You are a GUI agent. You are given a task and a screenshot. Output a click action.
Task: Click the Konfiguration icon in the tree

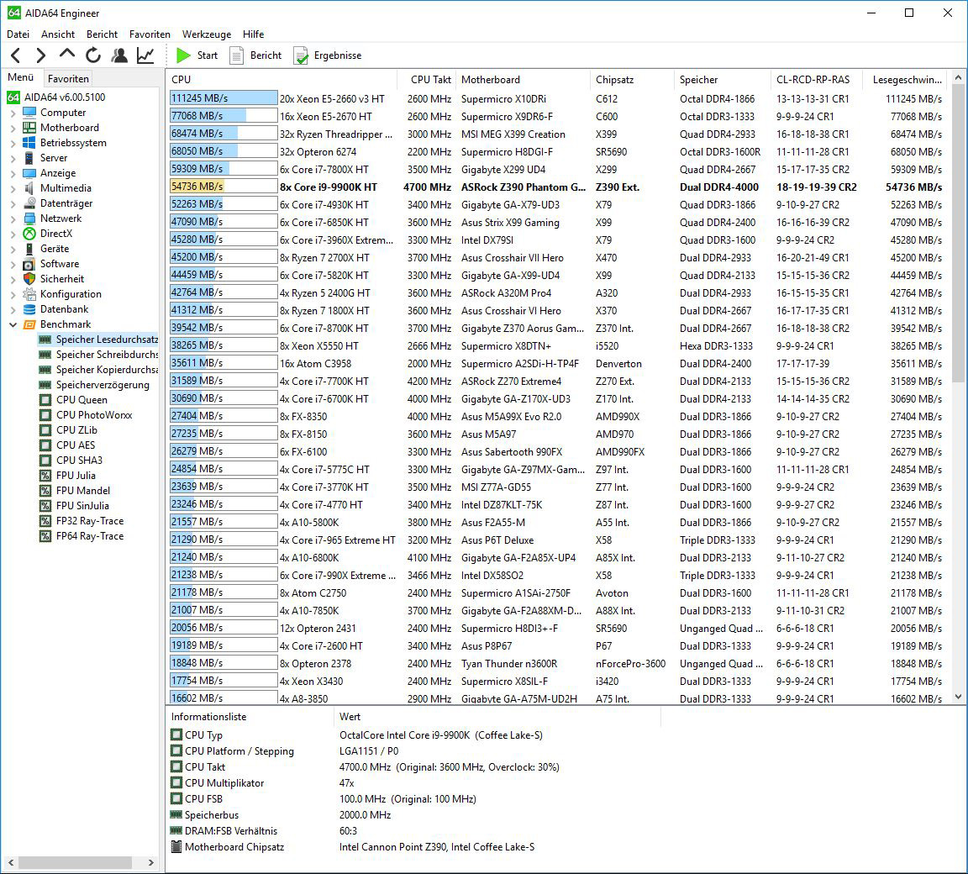[x=29, y=294]
